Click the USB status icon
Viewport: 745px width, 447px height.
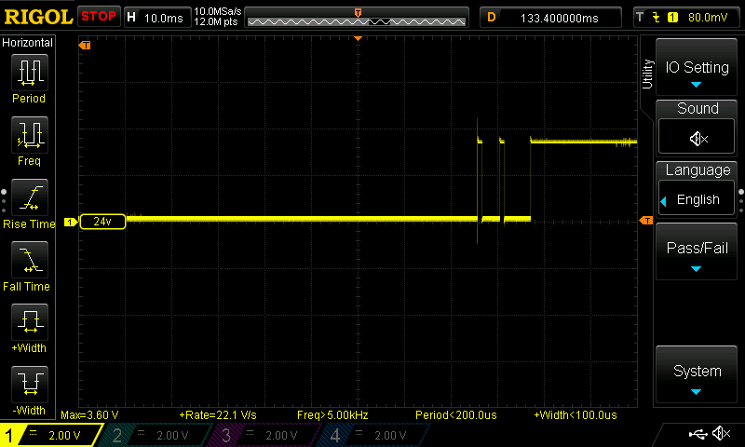697,434
